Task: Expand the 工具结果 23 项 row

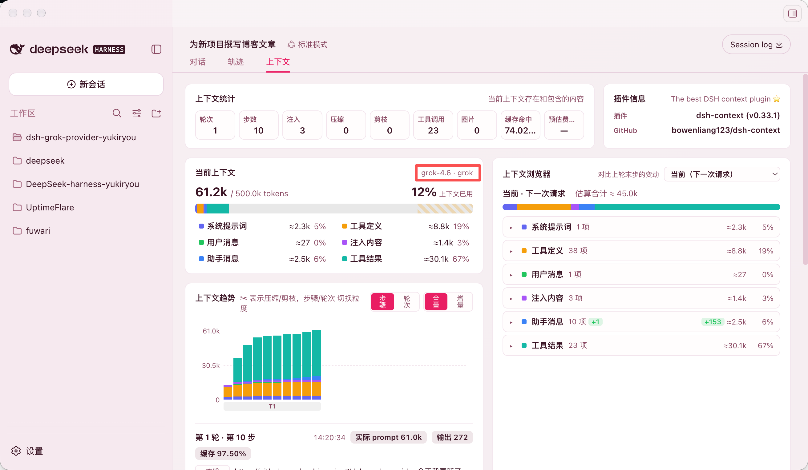Action: click(x=641, y=346)
